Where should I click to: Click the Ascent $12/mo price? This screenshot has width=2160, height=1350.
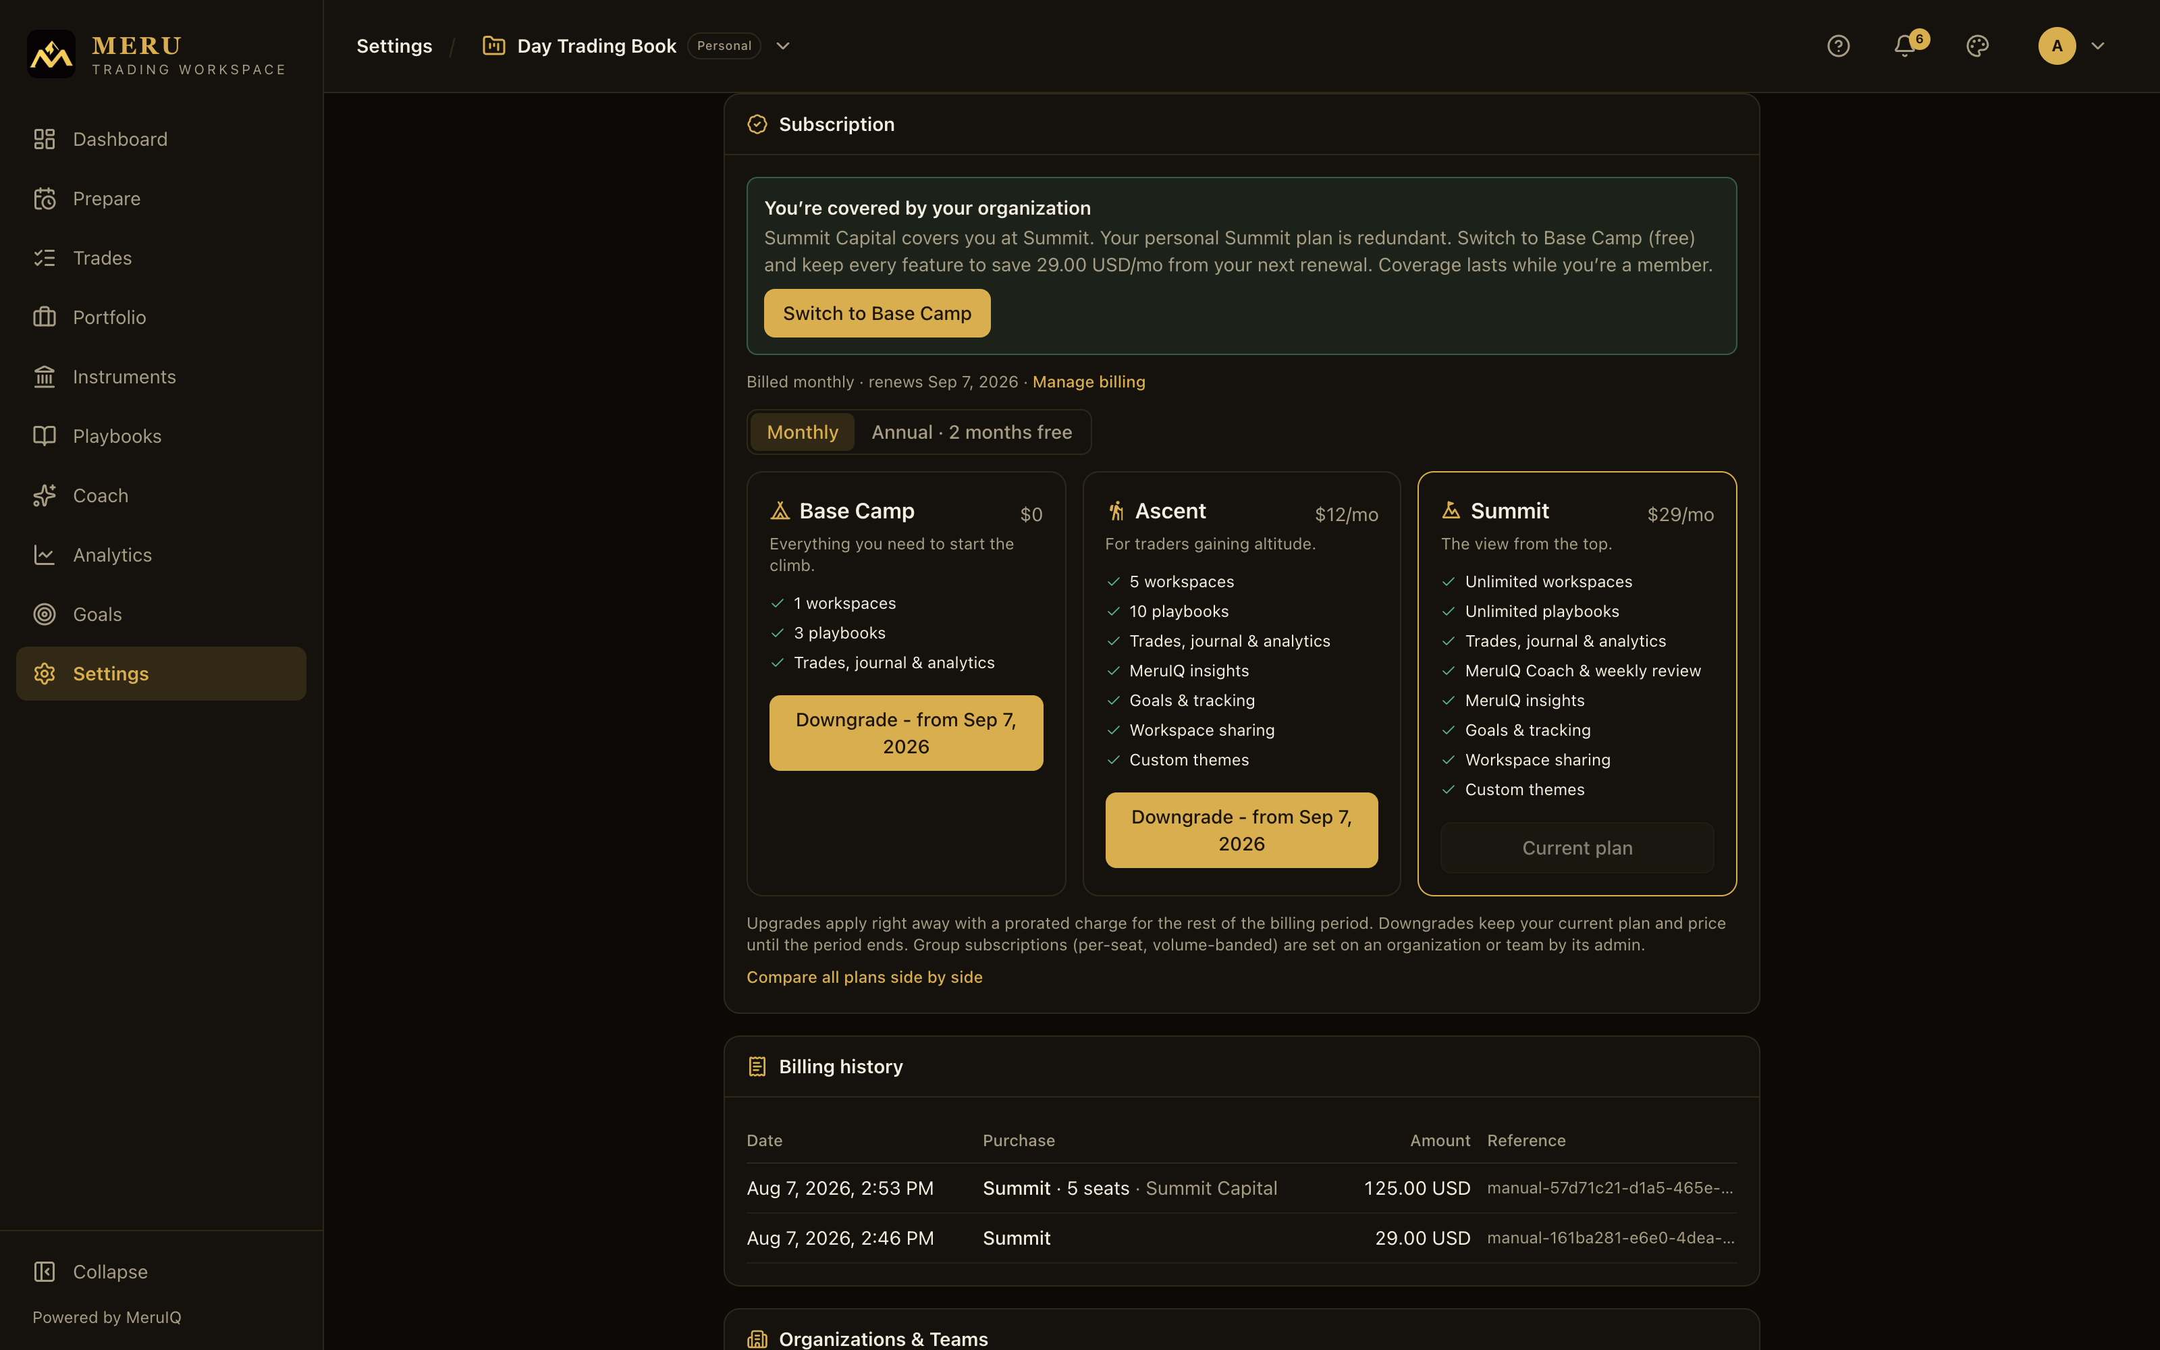coord(1346,514)
